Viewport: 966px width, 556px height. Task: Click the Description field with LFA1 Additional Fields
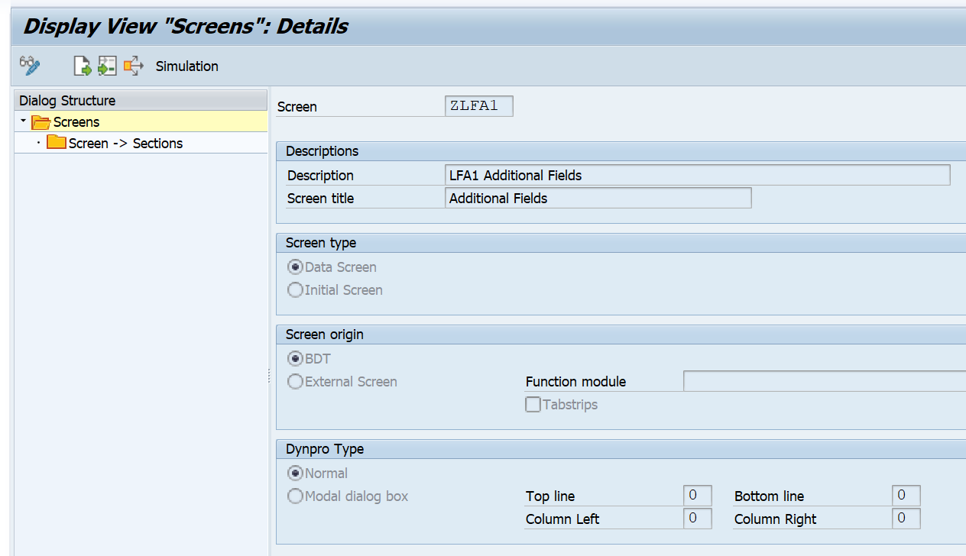tap(697, 174)
